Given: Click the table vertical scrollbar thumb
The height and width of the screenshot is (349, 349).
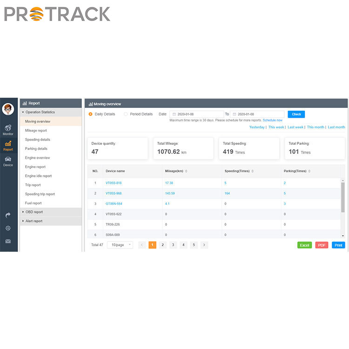Looking at the screenshot, I should (343, 197).
